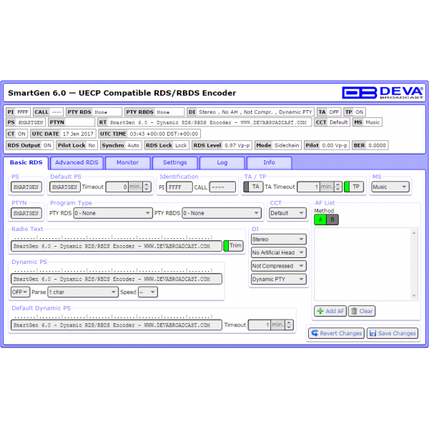The height and width of the screenshot is (429, 429).
Task: Click the PTYN input field
Action: [x=26, y=213]
